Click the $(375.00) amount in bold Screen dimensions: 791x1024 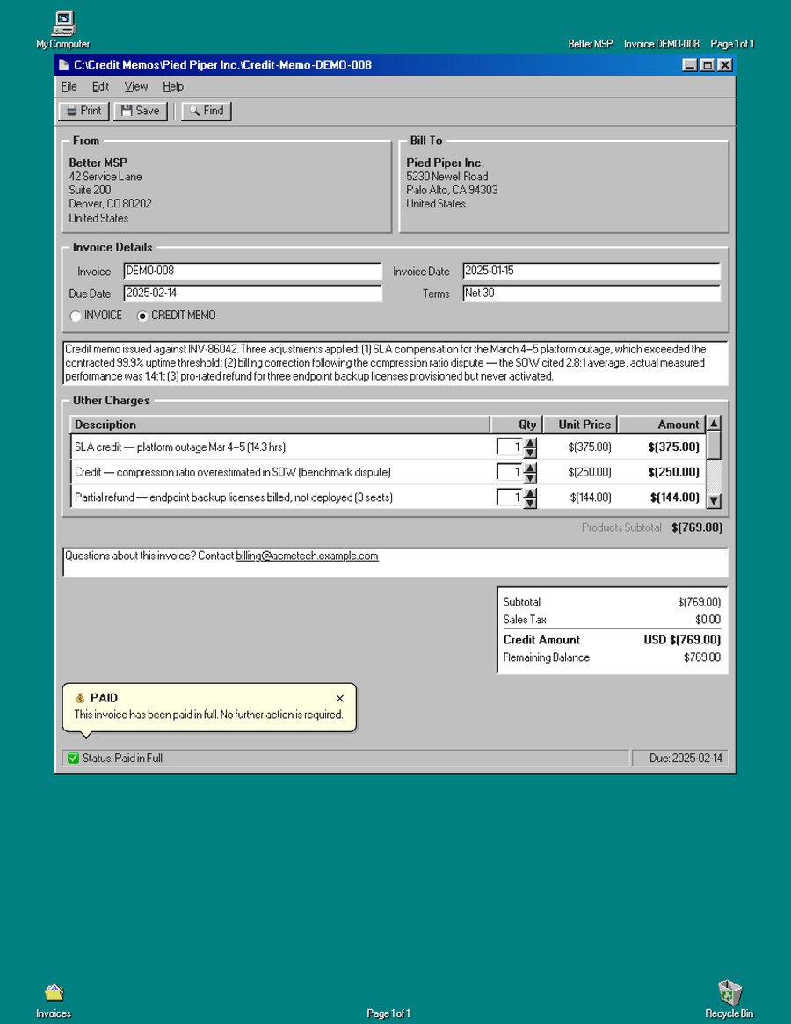673,447
